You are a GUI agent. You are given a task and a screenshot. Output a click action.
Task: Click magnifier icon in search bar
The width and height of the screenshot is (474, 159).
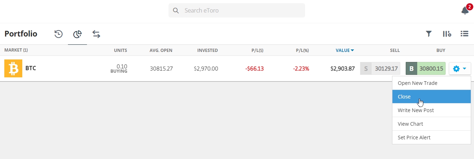176,10
